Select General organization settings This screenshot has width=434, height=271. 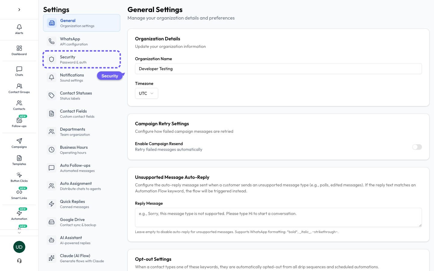coord(82,23)
